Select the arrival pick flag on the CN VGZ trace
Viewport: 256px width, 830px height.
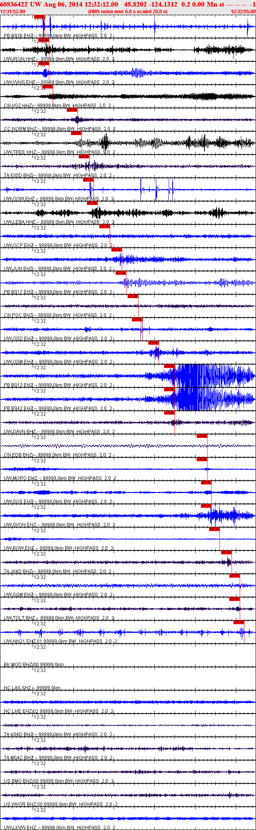(x=48, y=86)
